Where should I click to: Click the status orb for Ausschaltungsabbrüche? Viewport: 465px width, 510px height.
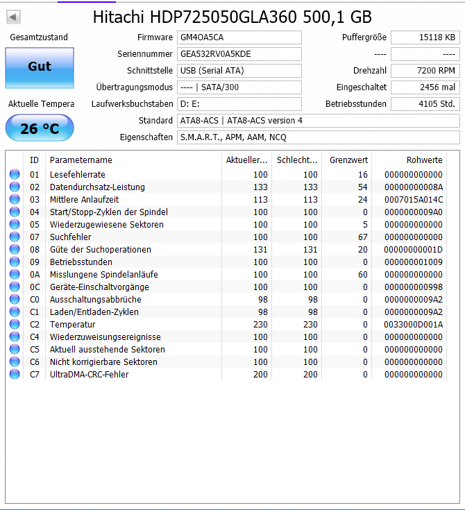point(15,299)
